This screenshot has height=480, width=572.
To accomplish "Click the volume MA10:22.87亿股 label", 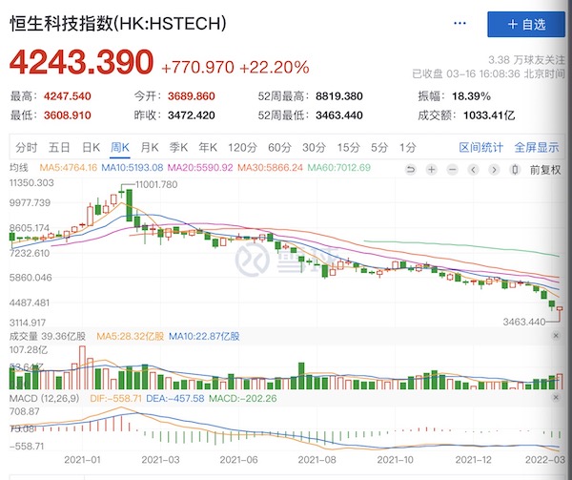I will 204,336.
